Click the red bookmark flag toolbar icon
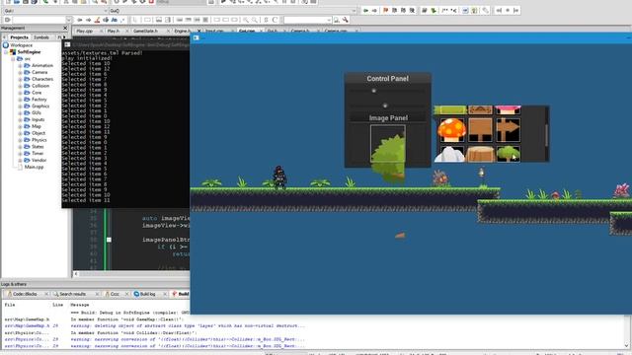Screen dimensions: 632x355 click(x=386, y=11)
